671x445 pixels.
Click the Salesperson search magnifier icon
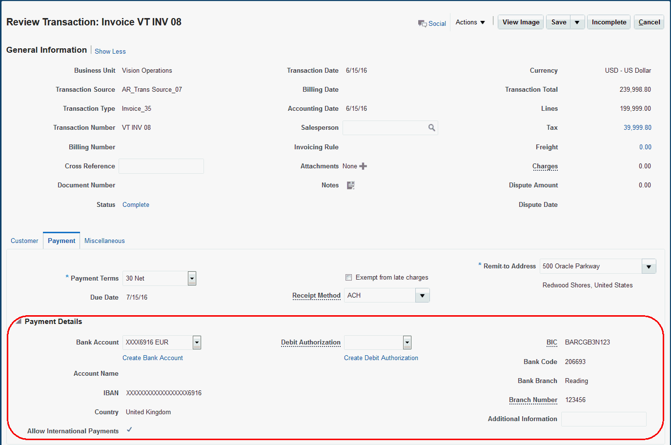click(431, 128)
